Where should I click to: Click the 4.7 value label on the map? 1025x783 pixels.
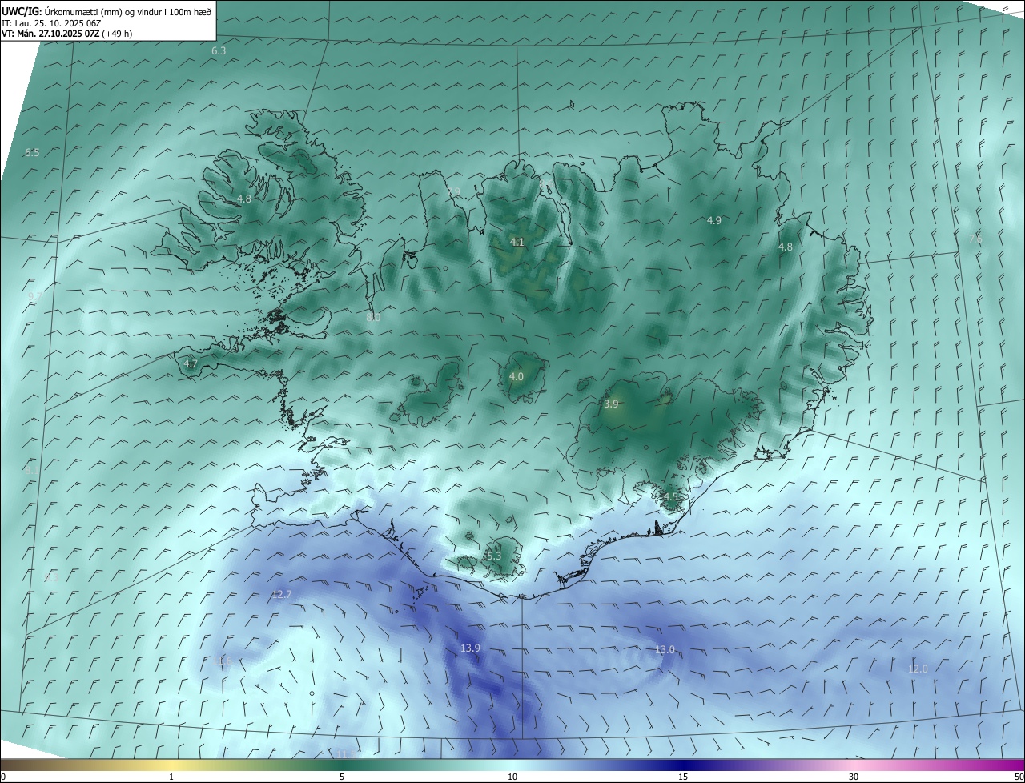(x=191, y=363)
